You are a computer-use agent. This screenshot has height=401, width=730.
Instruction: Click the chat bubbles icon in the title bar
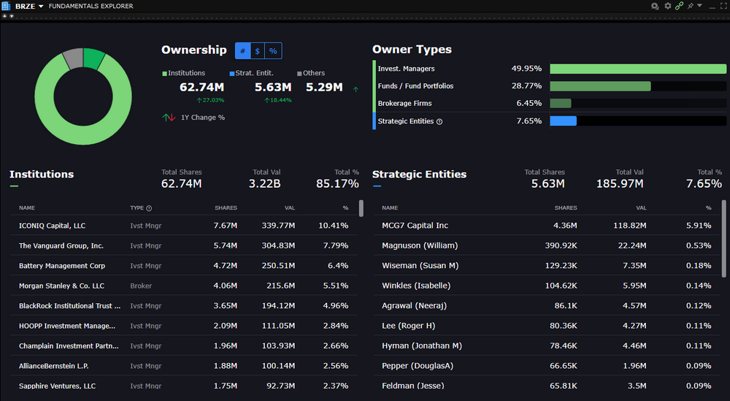655,6
